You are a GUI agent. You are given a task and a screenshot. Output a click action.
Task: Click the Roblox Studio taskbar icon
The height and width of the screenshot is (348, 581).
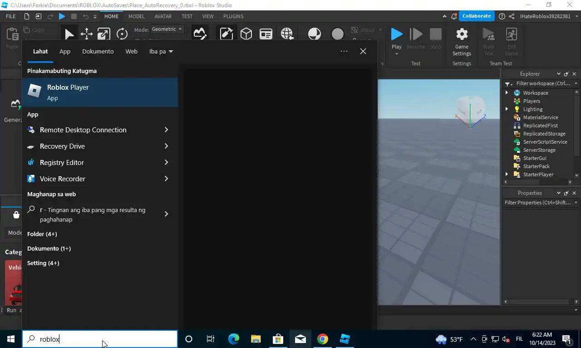345,339
